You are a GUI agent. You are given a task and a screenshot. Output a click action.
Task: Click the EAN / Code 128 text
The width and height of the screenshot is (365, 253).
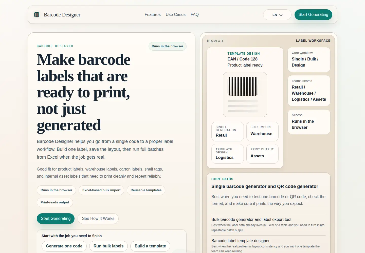(242, 59)
